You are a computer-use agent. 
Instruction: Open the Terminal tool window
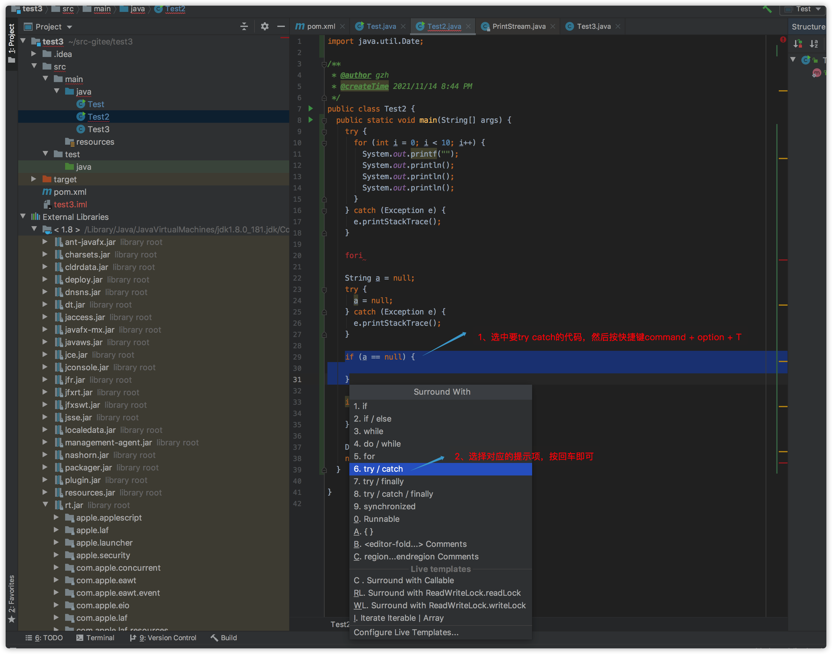(x=95, y=637)
